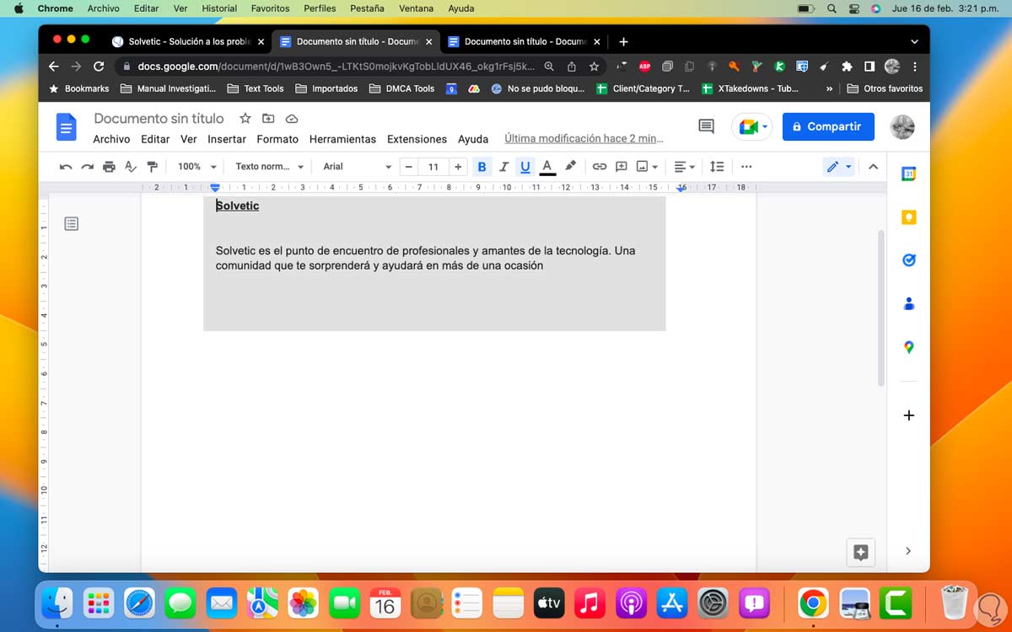1012x632 pixels.
Task: Add a comment from toolbar
Action: [622, 167]
